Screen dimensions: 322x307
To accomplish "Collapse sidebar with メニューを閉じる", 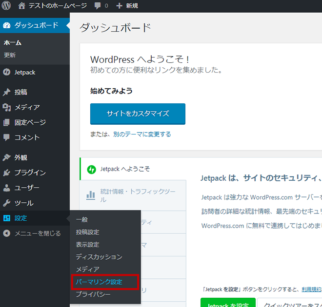I will (x=38, y=233).
